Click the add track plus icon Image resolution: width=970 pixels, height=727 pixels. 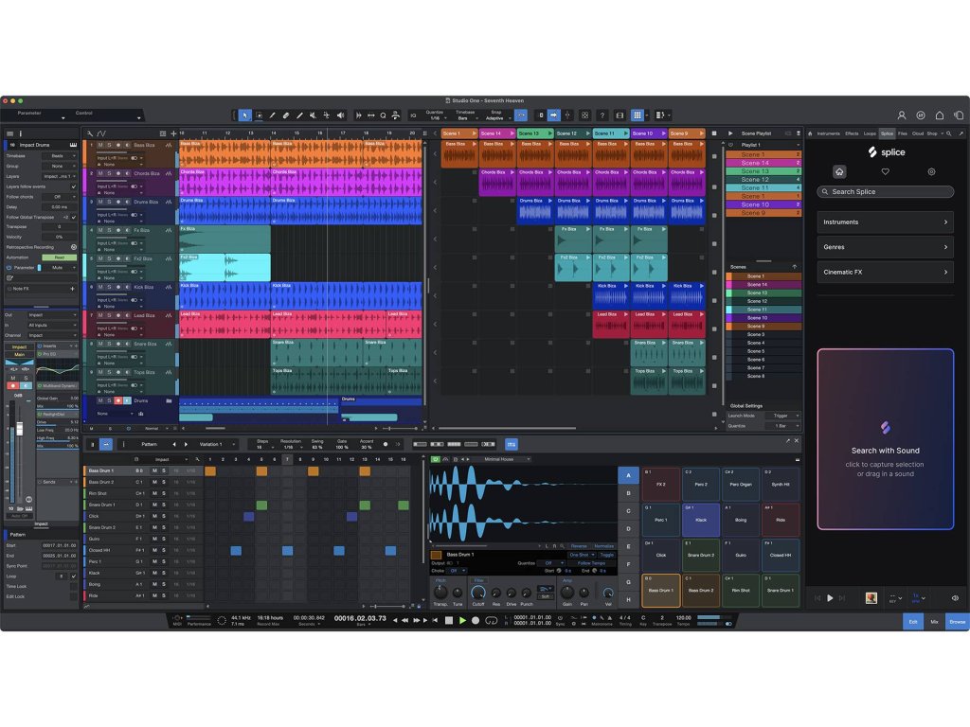click(173, 133)
